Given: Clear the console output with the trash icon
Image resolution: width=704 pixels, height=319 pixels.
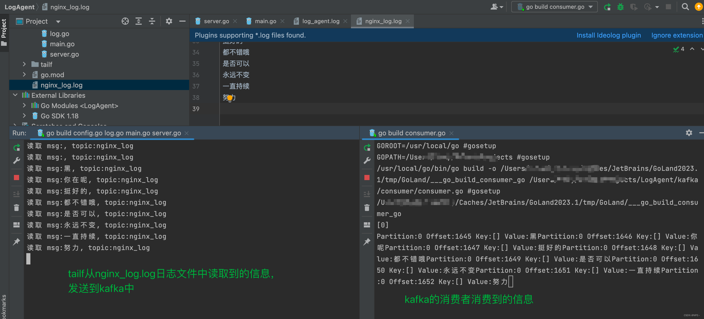Looking at the screenshot, I should tap(17, 208).
